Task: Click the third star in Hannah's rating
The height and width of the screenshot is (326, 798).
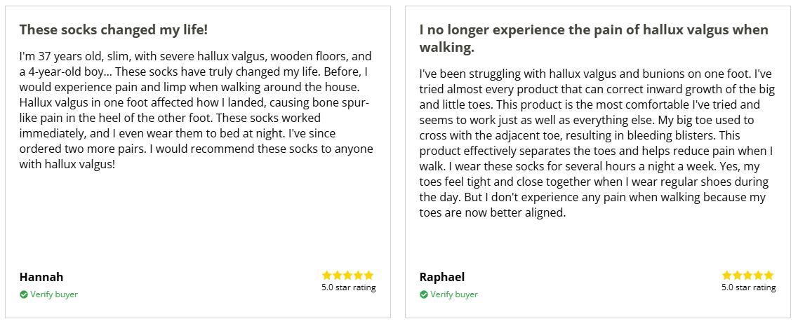Action: pos(348,276)
